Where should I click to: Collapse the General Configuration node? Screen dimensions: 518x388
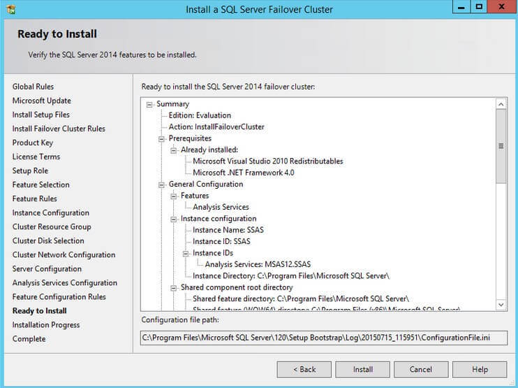tap(161, 185)
